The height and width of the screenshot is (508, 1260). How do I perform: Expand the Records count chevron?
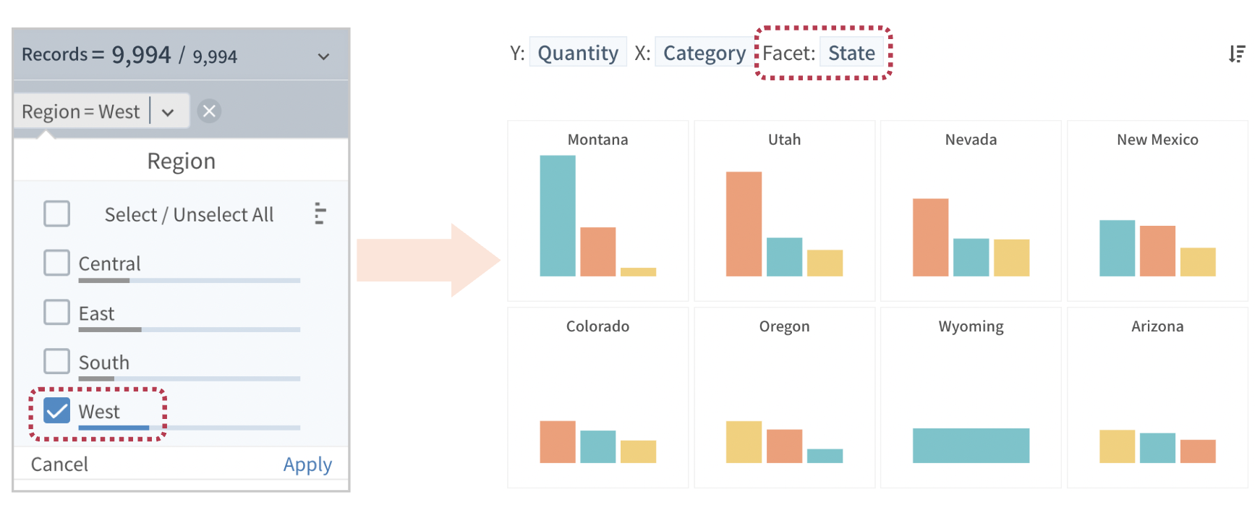coord(323,56)
